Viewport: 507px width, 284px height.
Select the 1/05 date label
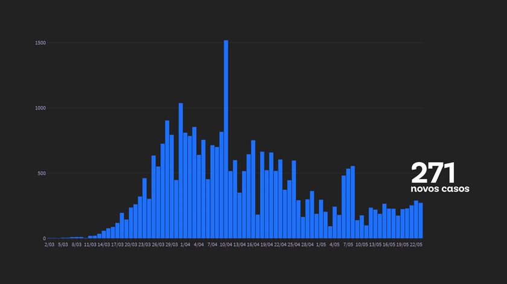pyautogui.click(x=321, y=245)
